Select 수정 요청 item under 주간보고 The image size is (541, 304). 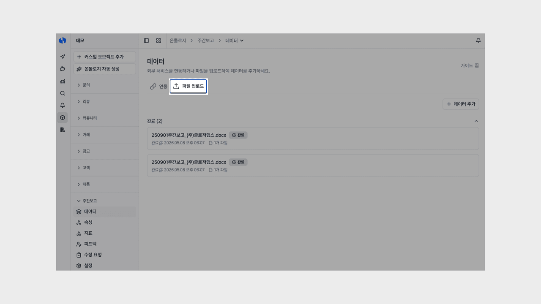[x=104, y=255]
